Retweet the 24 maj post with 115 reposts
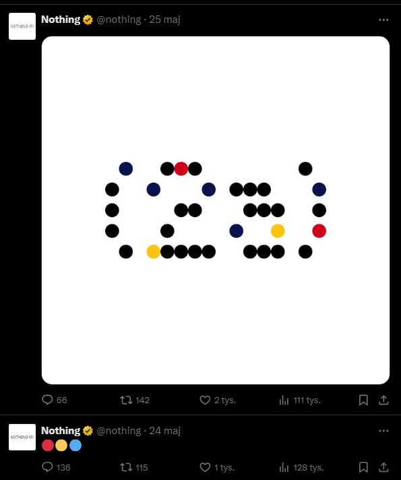The image size is (401, 480). click(126, 467)
